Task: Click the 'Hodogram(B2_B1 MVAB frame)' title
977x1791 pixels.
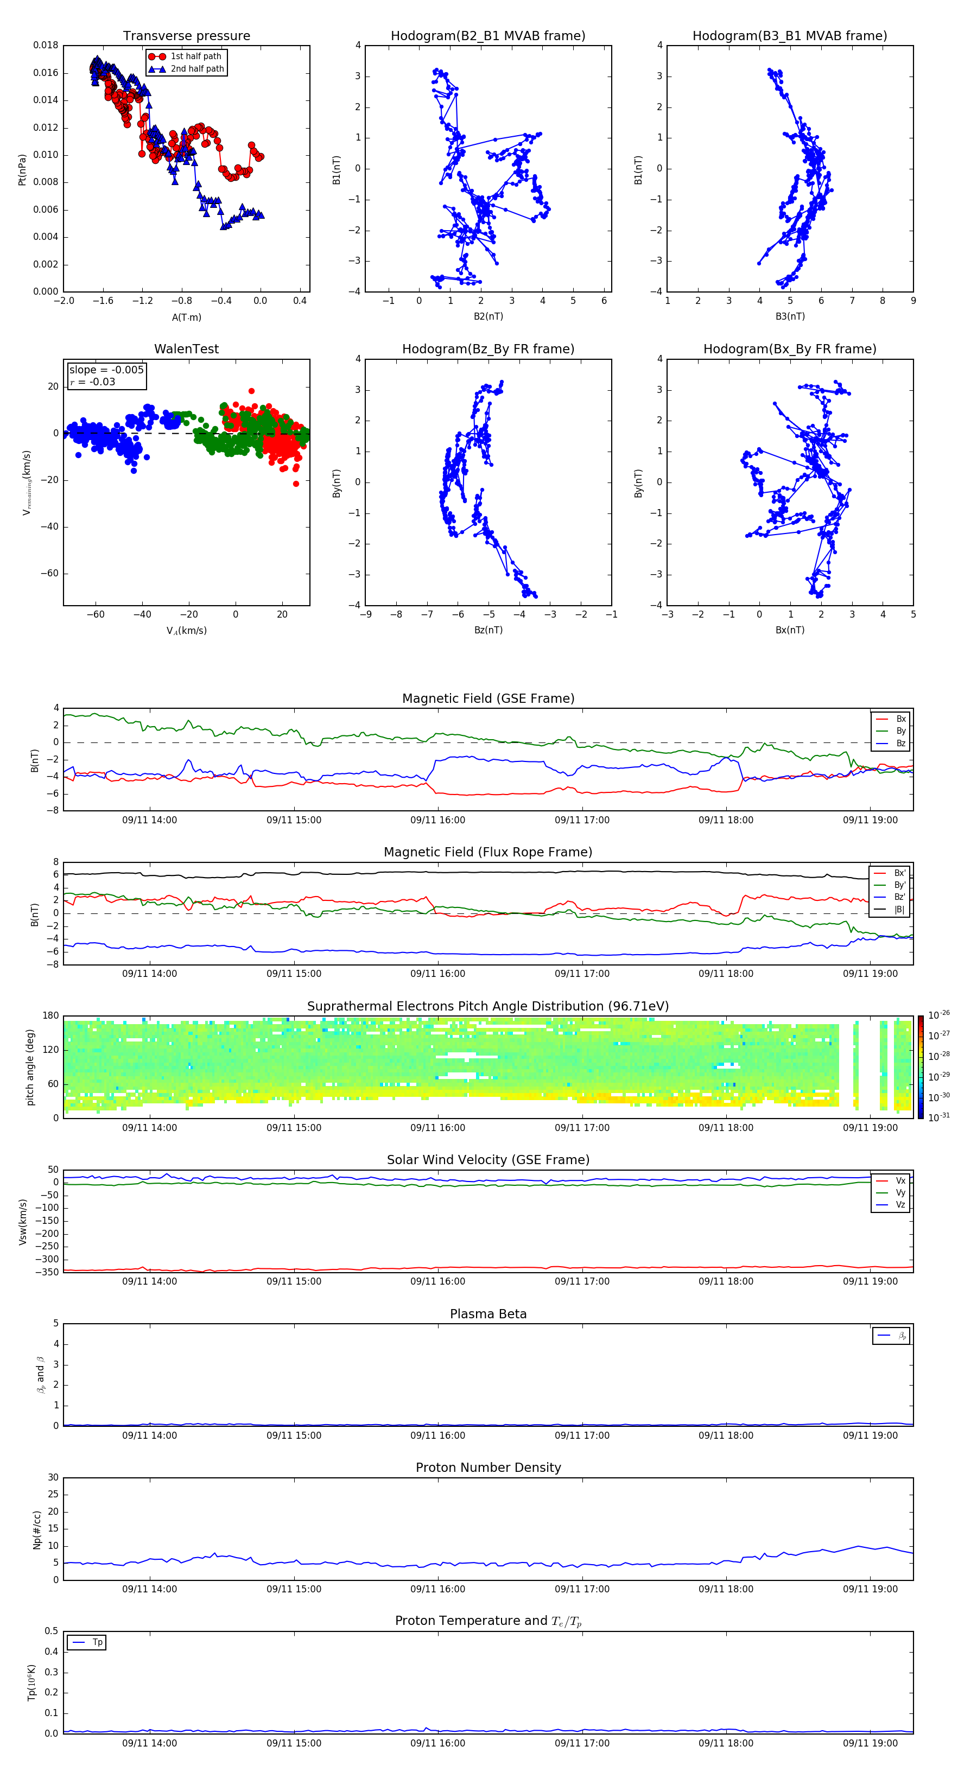Action: click(x=488, y=35)
